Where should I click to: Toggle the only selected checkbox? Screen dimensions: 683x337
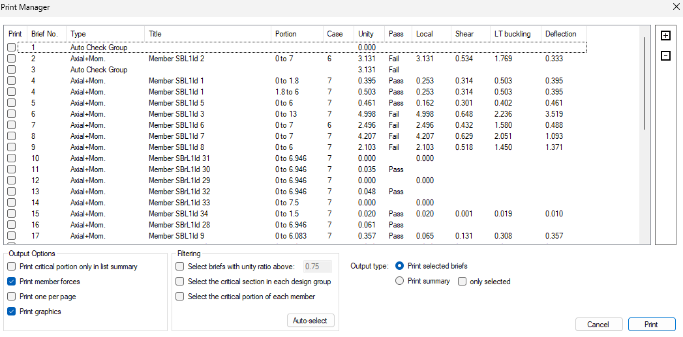pos(463,282)
